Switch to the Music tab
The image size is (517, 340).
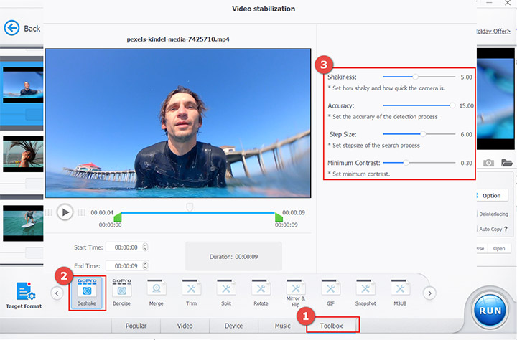pyautogui.click(x=283, y=326)
